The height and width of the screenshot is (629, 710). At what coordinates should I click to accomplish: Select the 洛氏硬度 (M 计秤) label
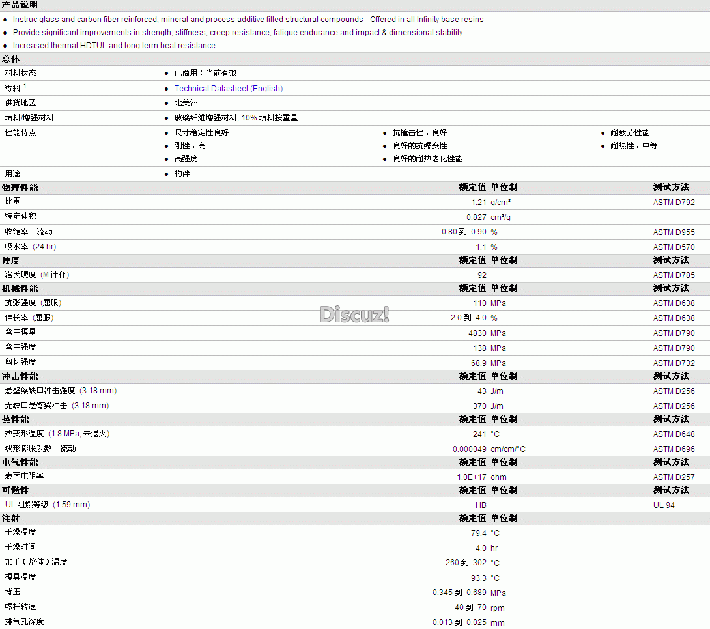36,275
